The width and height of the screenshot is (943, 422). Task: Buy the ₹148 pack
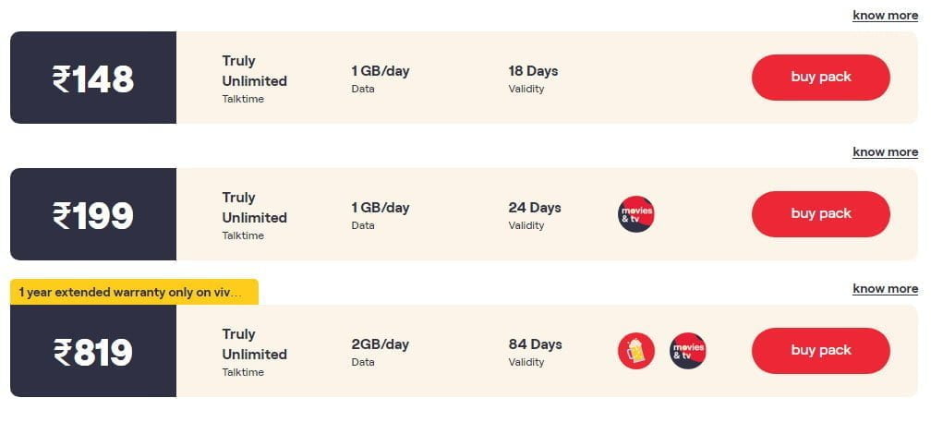pyautogui.click(x=820, y=77)
